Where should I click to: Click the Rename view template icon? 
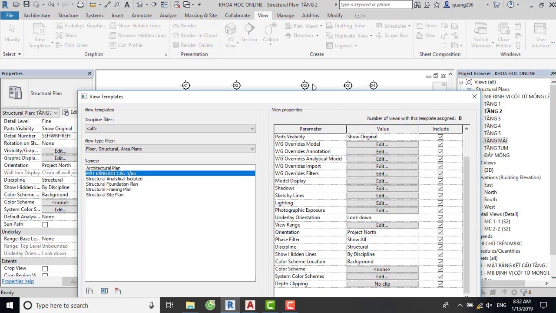(x=104, y=291)
